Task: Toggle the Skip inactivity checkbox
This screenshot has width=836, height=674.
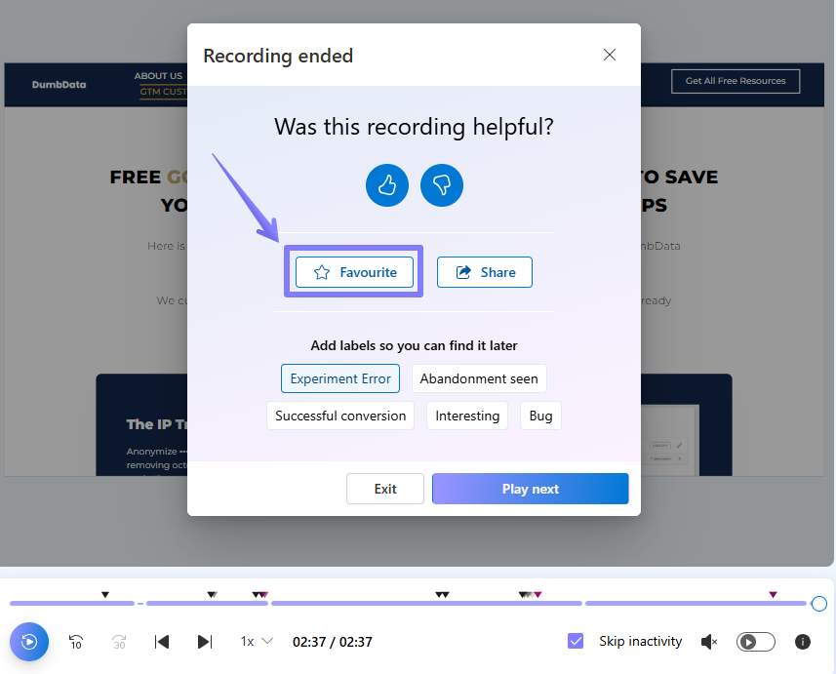Action: click(x=576, y=641)
